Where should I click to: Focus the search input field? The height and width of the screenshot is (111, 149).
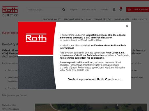[44, 10]
